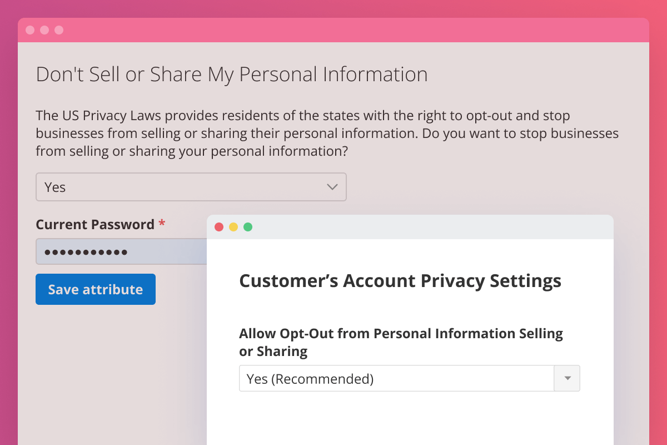Click the arrow button beside Yes (Recommended)

567,379
